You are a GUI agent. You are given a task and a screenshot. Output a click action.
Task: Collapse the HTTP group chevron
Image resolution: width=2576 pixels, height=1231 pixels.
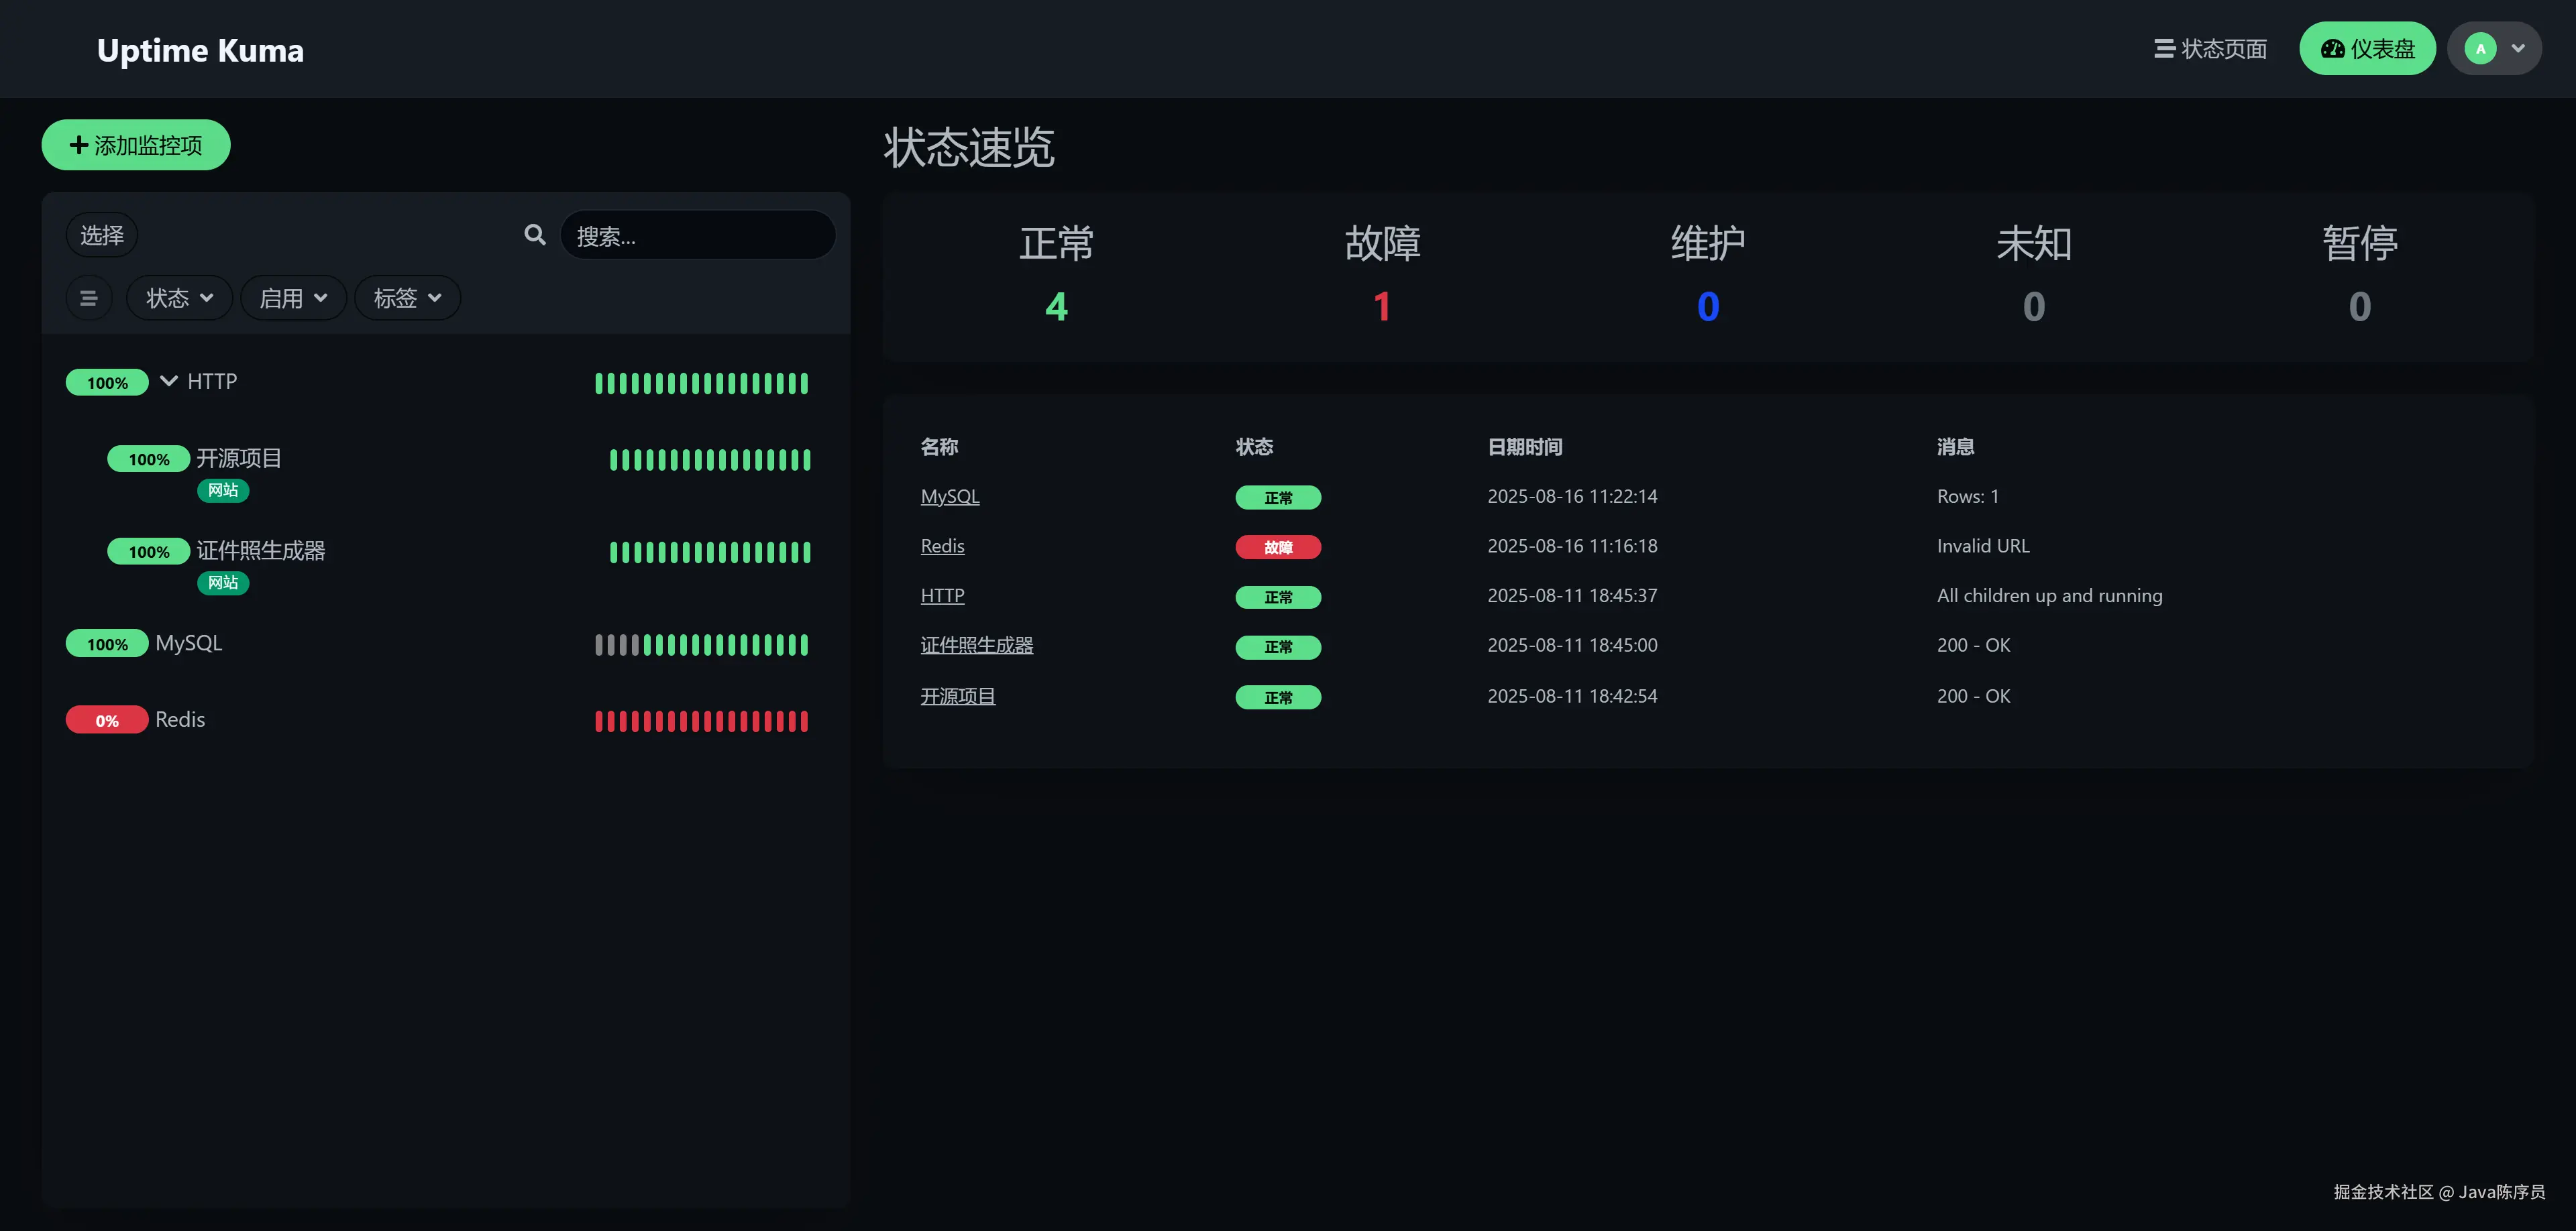pos(169,381)
